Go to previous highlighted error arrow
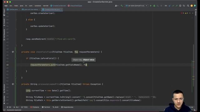Viewport: 200px width, 112px height. click(190, 13)
